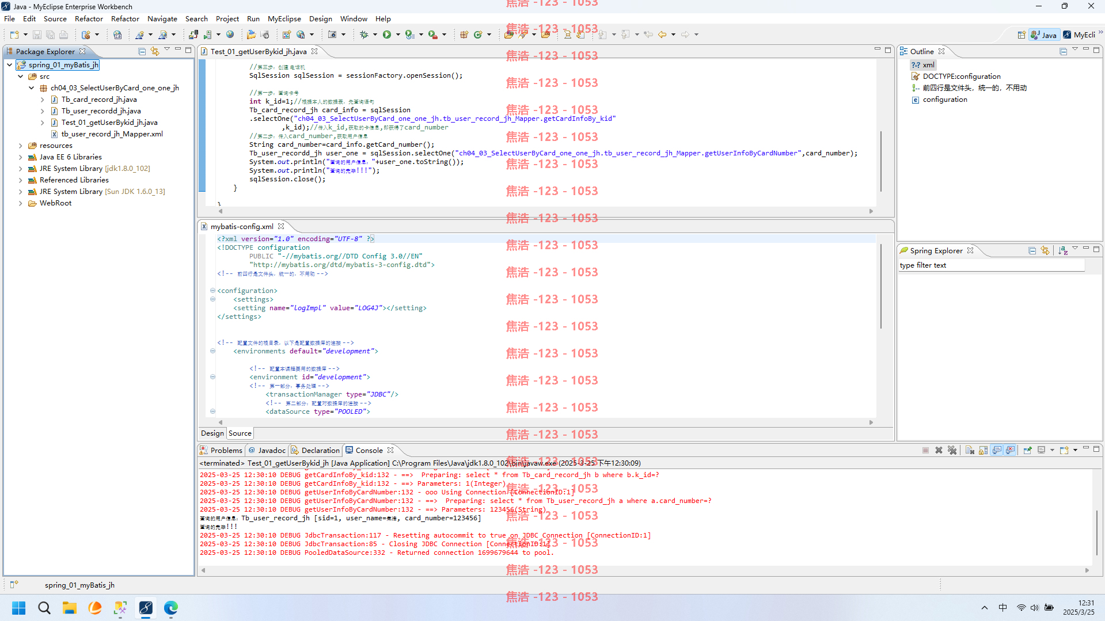This screenshot has height=621, width=1105.
Task: Open the Refactor menu next to Source
Action: (x=89, y=19)
